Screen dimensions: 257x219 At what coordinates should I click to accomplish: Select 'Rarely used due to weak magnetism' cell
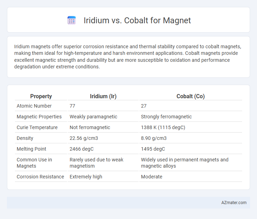[97, 163]
